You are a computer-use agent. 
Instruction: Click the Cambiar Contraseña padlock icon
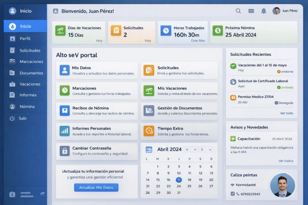(x=65, y=151)
